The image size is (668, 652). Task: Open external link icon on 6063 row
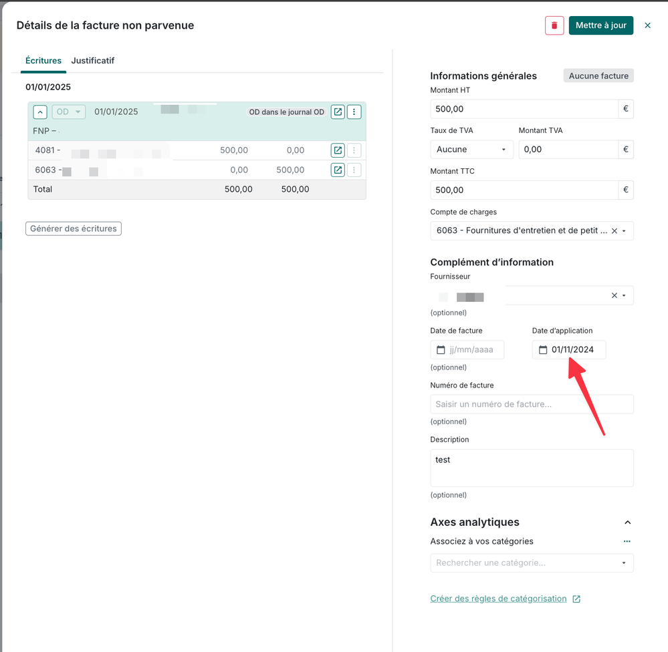[338, 170]
